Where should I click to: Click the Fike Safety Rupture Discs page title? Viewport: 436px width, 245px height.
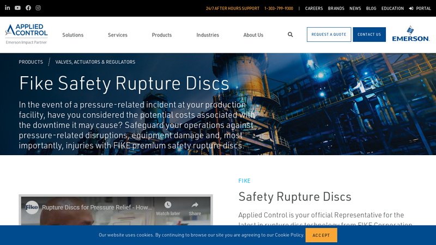(124, 83)
